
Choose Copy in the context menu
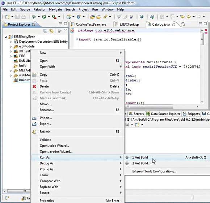78,75
